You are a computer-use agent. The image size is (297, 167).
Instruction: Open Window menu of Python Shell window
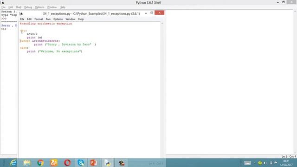point(52,7)
